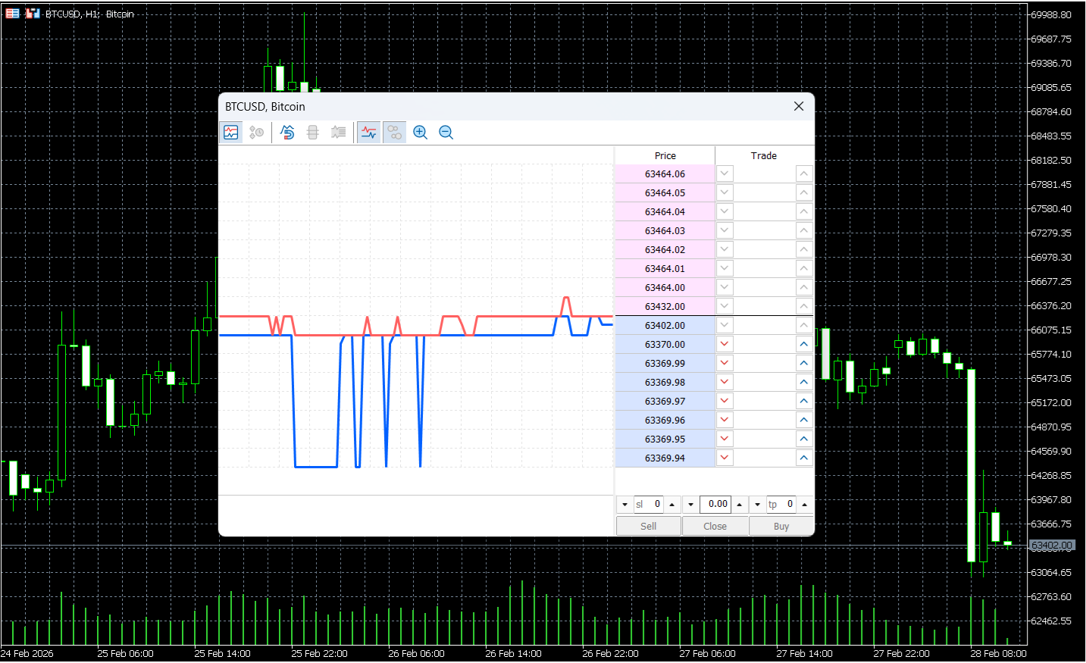Screen dimensions: 1086x663
Task: Click the 63402.00 price label on chart axis
Action: (1052, 545)
